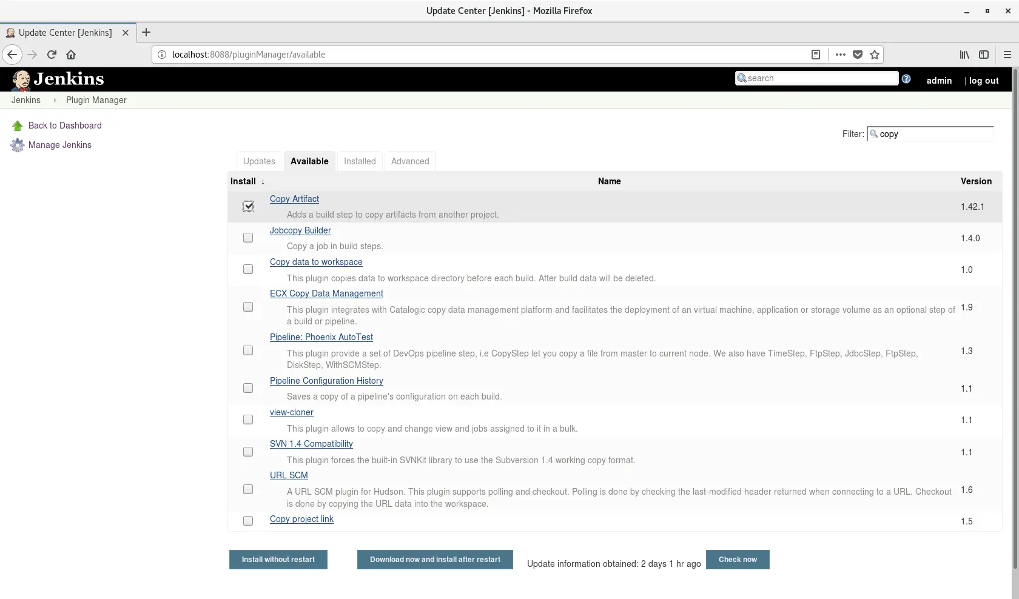Close the Update Center tab
1019x599 pixels.
click(126, 33)
